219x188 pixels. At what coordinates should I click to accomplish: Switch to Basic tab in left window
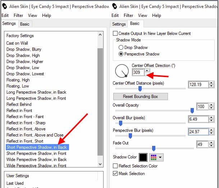pos(25,24)
